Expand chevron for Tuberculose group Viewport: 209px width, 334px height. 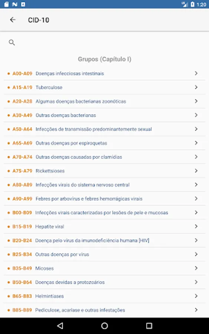tap(196, 87)
